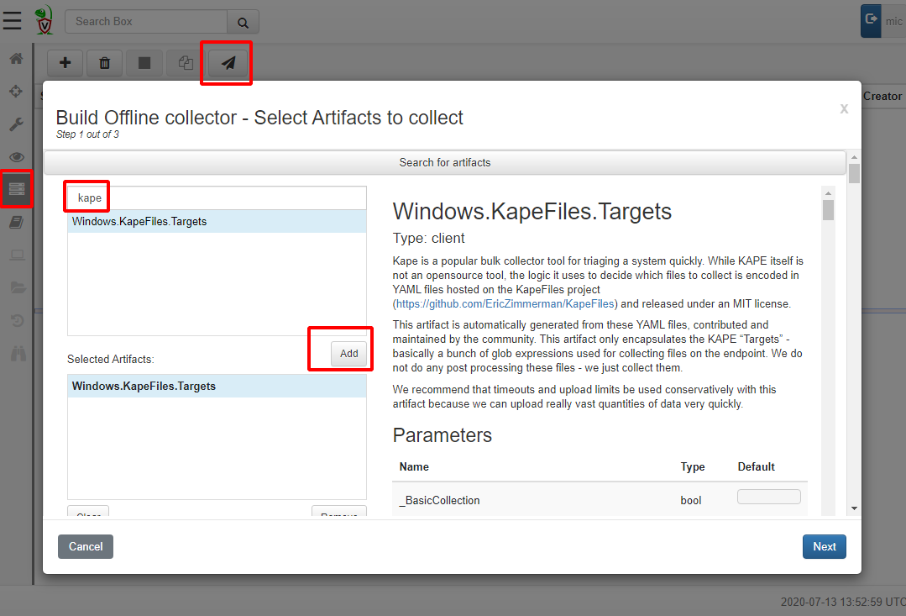
Task: Click the home icon in left sidebar
Action: tap(16, 59)
